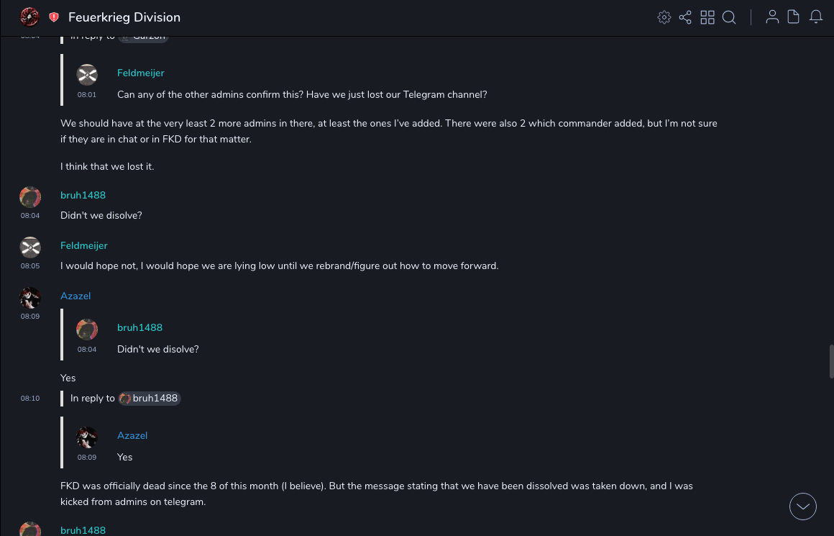
Task: Click the red shield warning icon
Action: [x=54, y=17]
